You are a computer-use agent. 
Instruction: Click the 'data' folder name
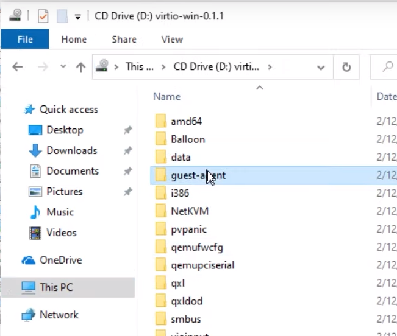tap(181, 158)
